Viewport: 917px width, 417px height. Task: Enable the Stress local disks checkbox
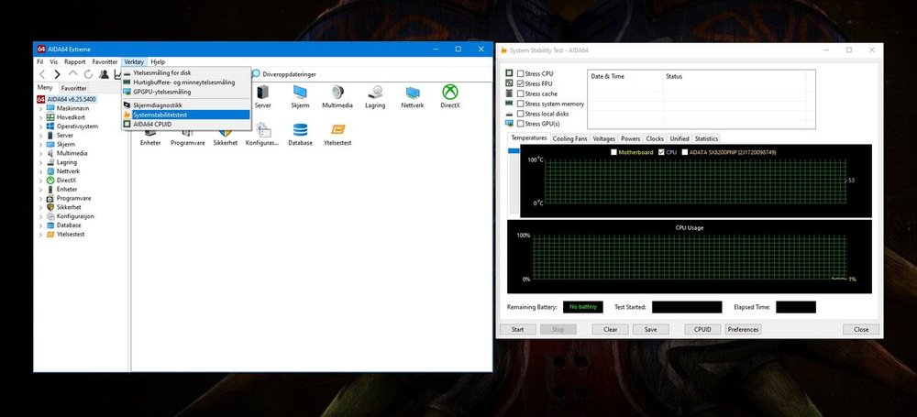tap(521, 114)
